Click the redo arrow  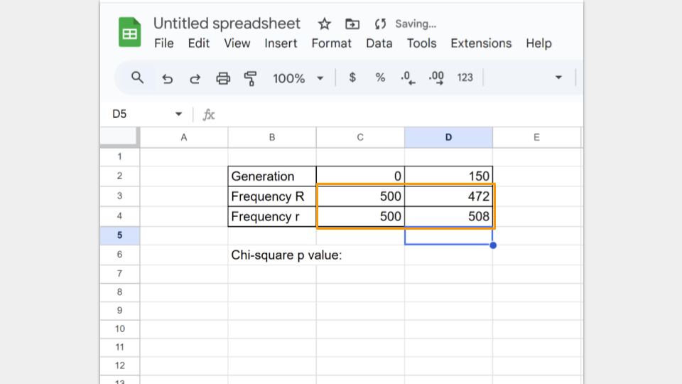195,78
